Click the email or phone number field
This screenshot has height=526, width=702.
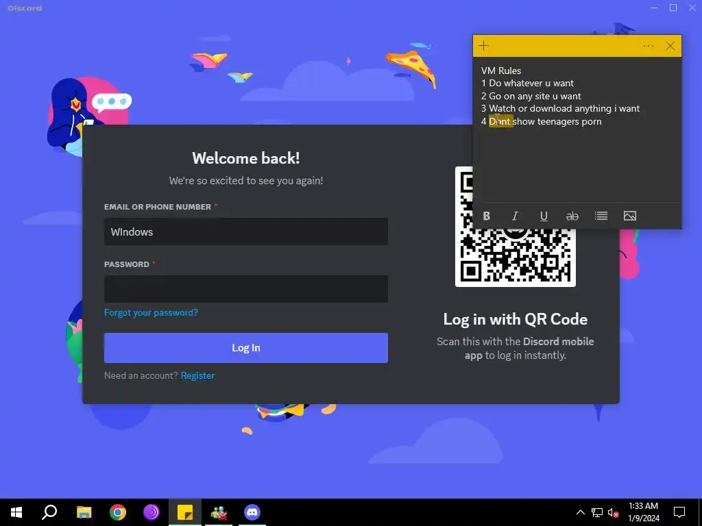coord(246,231)
